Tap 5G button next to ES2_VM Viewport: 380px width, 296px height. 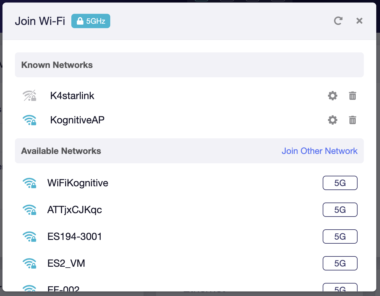(x=340, y=264)
